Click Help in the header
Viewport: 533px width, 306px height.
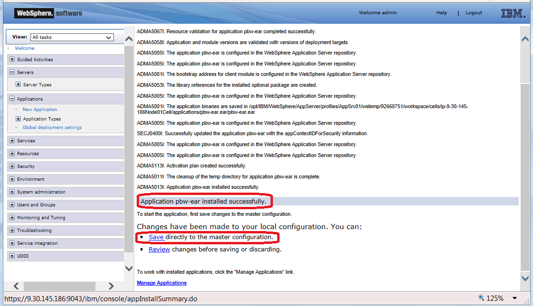coord(441,12)
